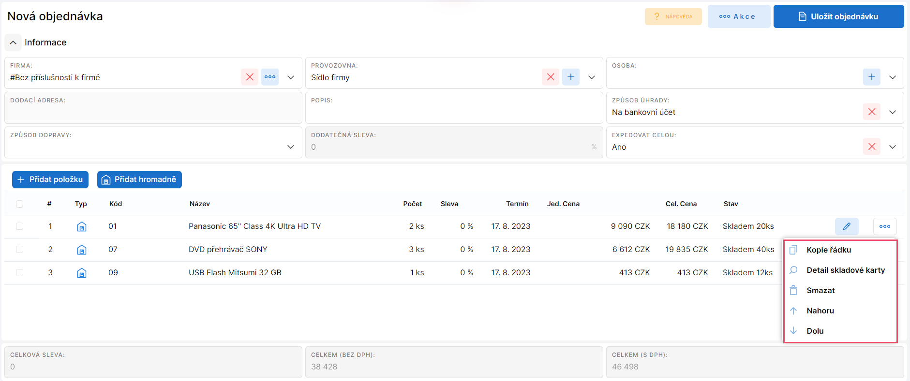Select 'USB Flash Mitsumi 32 GB' cell
Image resolution: width=910 pixels, height=381 pixels.
[235, 272]
